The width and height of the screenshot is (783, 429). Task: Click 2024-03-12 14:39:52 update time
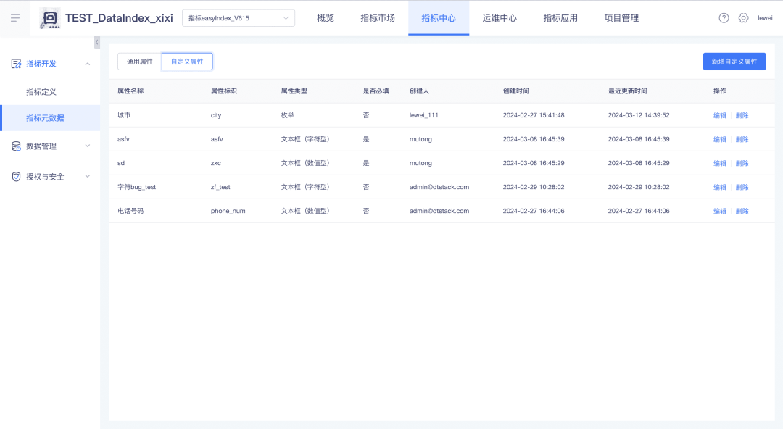[x=639, y=115]
